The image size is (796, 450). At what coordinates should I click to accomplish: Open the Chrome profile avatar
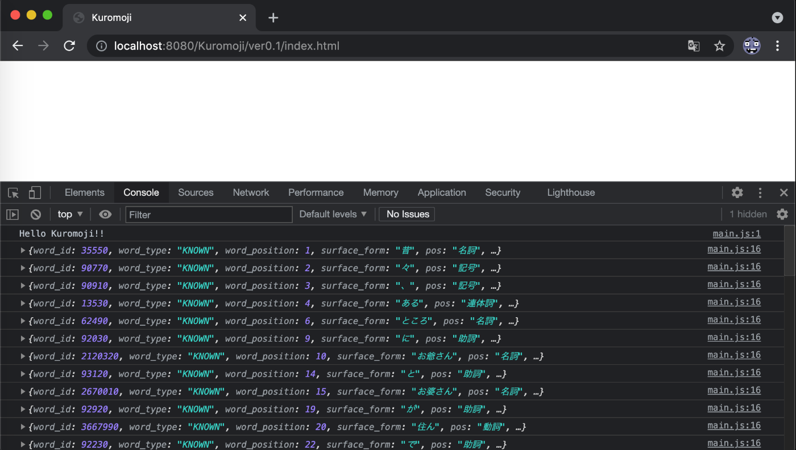click(x=752, y=46)
